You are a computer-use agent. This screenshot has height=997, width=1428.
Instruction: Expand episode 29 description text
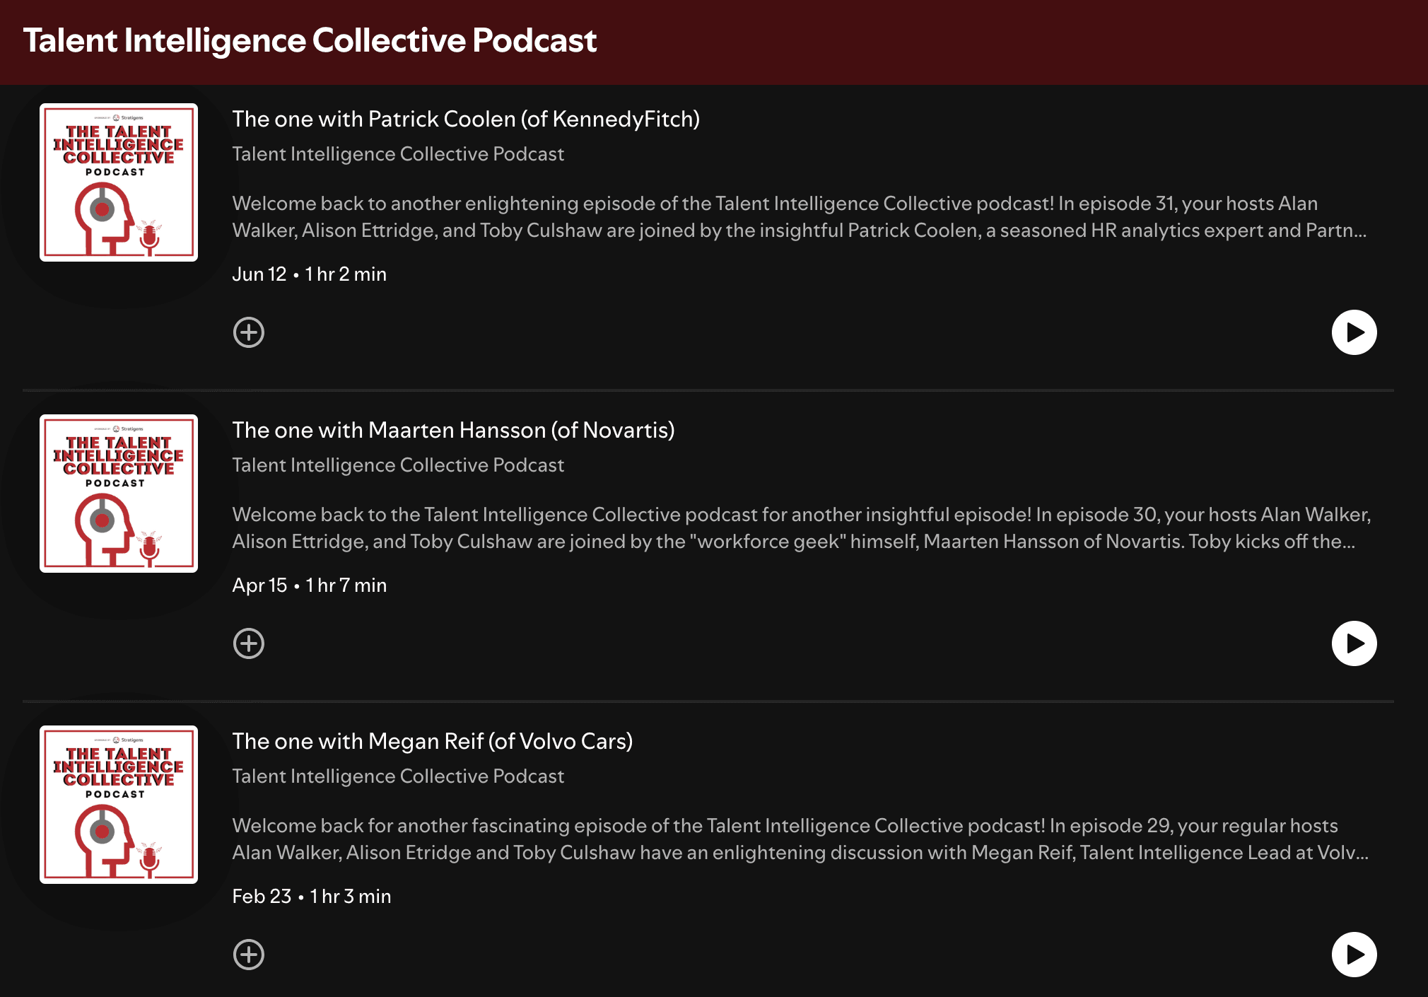[x=800, y=839]
